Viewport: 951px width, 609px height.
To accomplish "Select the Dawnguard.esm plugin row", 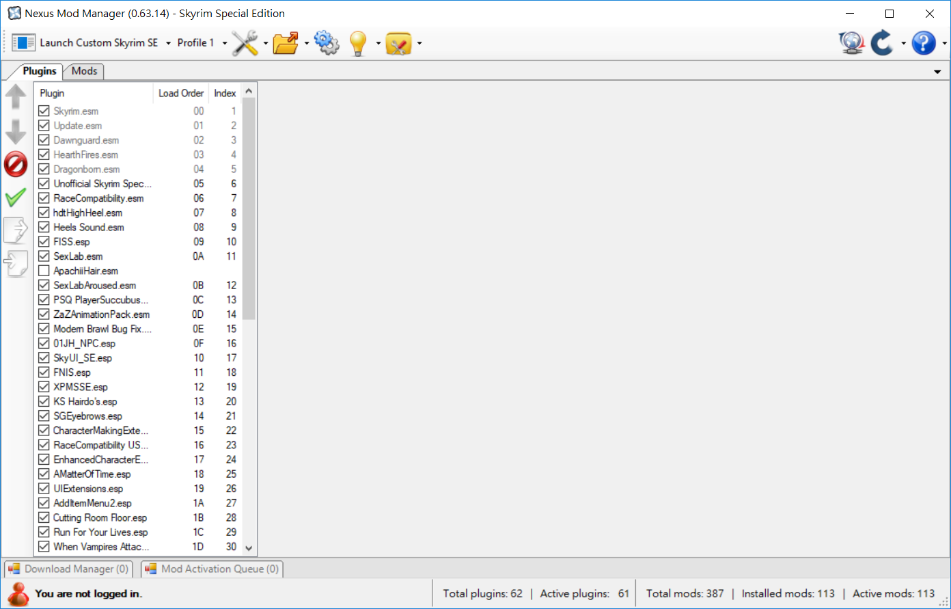I will coord(138,140).
